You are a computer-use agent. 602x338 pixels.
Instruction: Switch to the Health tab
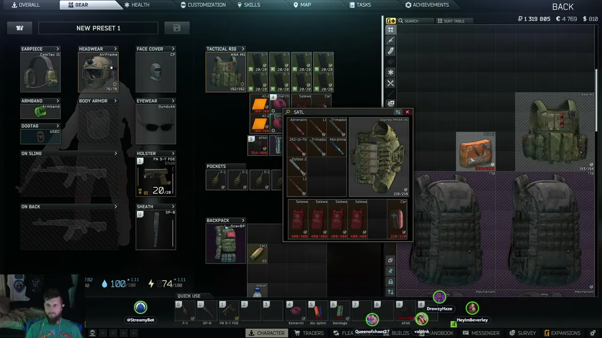point(137,5)
